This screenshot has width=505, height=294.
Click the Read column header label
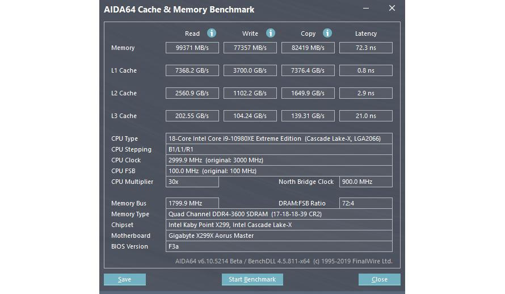pos(192,33)
